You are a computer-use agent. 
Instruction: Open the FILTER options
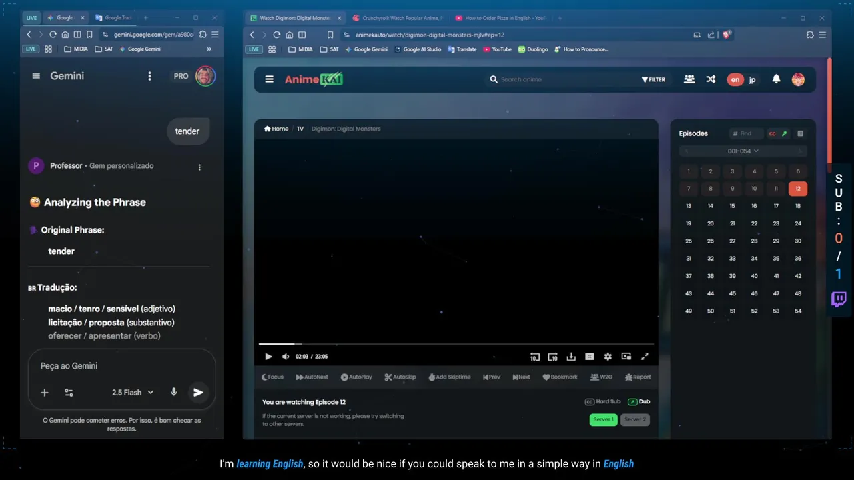[x=653, y=79]
